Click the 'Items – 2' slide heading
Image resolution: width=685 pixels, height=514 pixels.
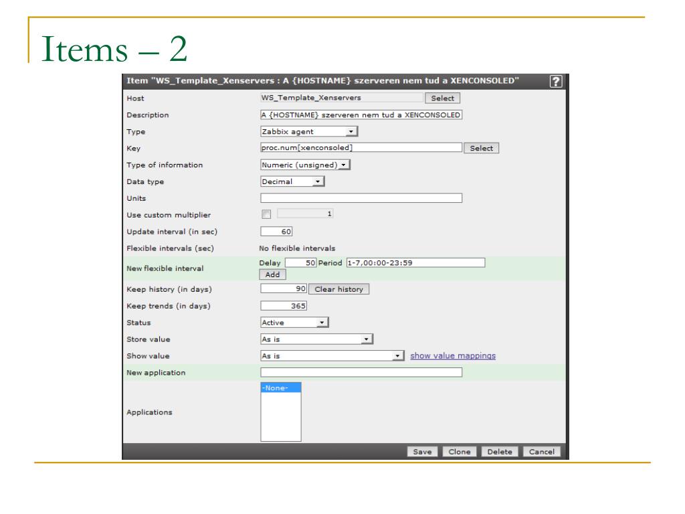pos(114,48)
